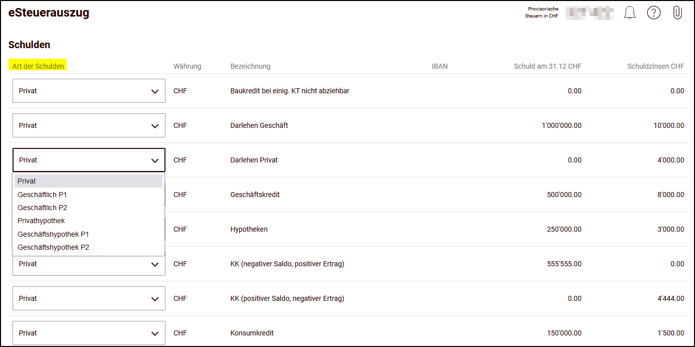Click Provisorische Steuern in CHF label
This screenshot has height=347, width=695.
542,13
